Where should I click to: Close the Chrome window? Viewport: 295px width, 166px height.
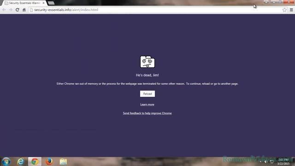point(289,2)
